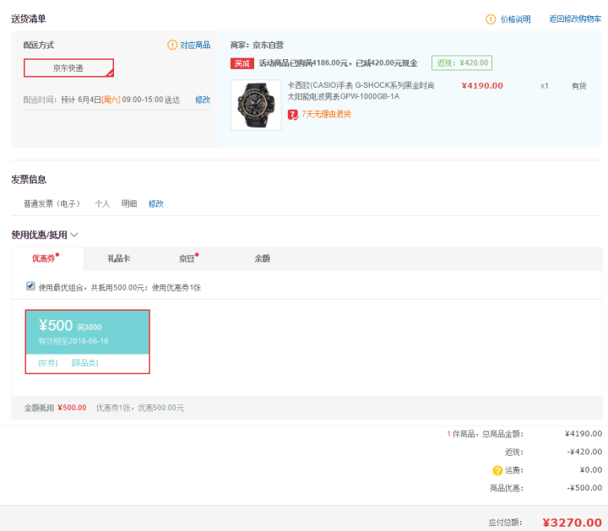Collapse the 使用优惠/抵用 section chevron
Image resolution: width=608 pixels, height=531 pixels.
click(x=74, y=235)
